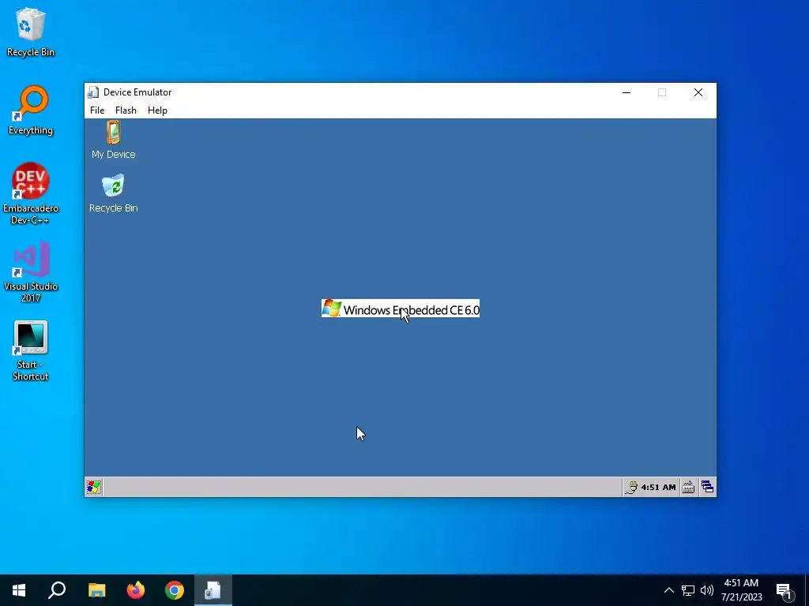Open the Flash menu in Device Emulator

coord(126,110)
